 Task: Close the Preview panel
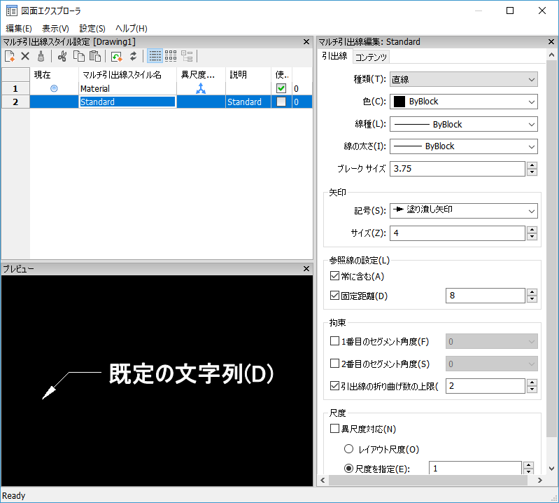[x=306, y=268]
